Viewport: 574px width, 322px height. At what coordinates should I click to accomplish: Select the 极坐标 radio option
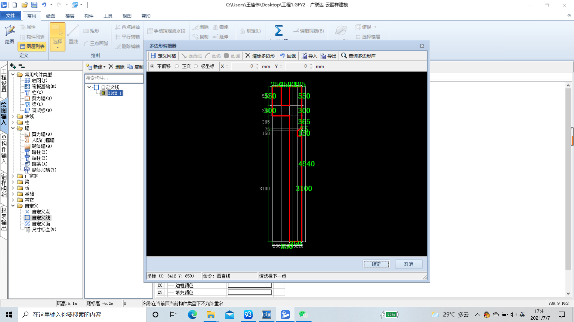pyautogui.click(x=196, y=66)
